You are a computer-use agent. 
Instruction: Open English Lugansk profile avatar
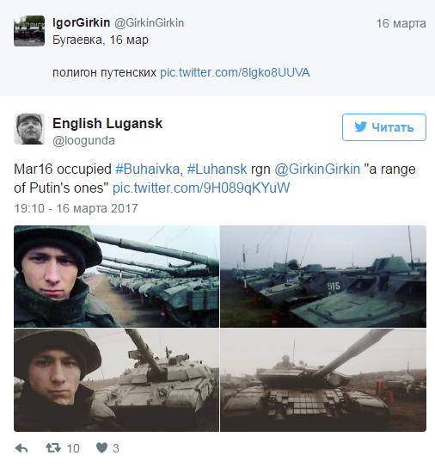pos(29,129)
